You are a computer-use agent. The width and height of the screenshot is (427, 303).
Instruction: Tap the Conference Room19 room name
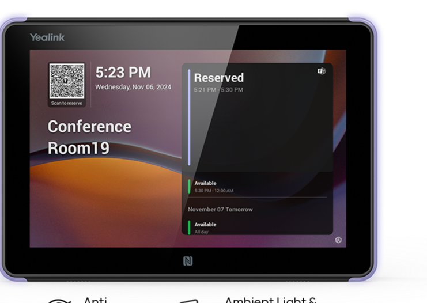(x=89, y=137)
